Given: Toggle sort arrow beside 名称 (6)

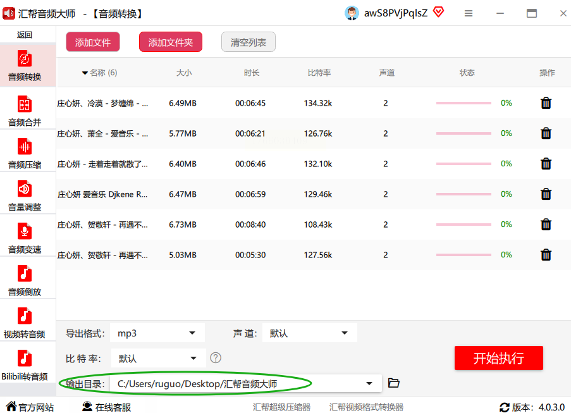Looking at the screenshot, I should (x=85, y=73).
